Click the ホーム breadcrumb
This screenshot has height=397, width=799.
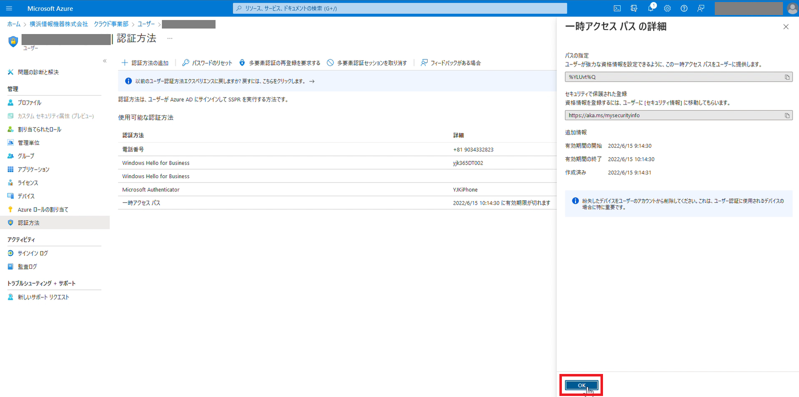tap(14, 24)
